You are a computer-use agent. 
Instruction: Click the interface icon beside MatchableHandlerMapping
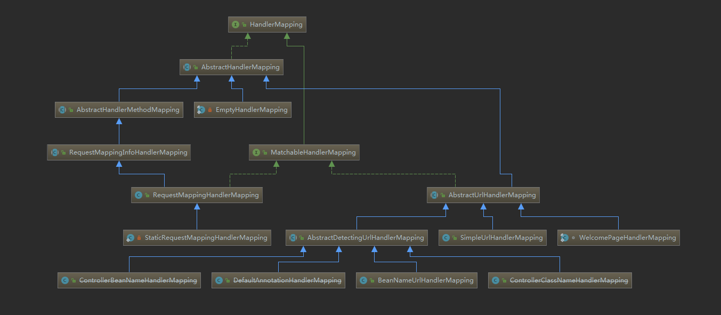[x=256, y=152]
